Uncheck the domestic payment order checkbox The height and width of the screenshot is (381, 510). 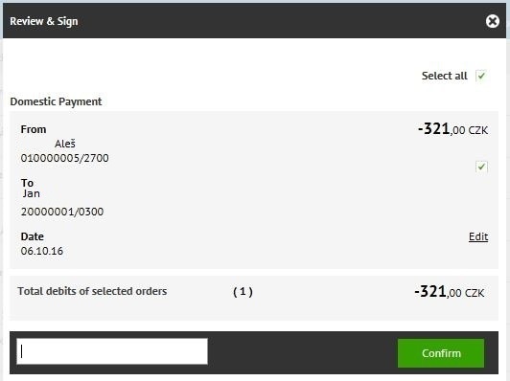pos(481,167)
